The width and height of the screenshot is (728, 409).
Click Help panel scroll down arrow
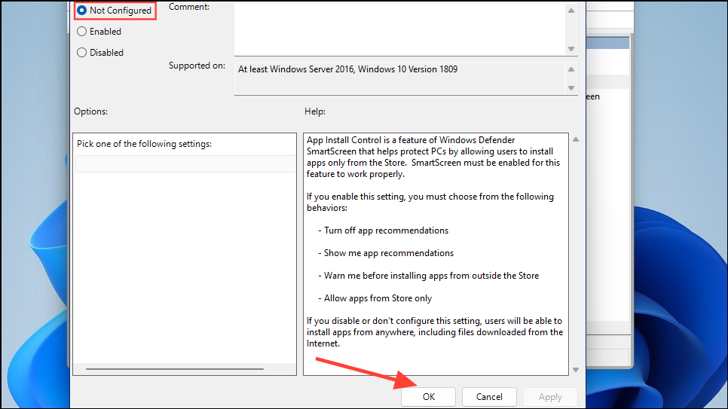coord(576,370)
